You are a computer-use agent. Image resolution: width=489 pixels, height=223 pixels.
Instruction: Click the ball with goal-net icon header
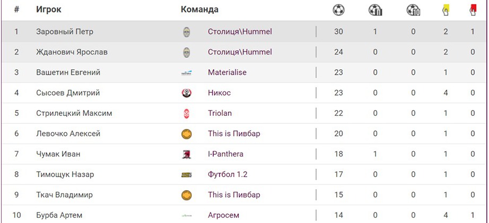coord(375,10)
